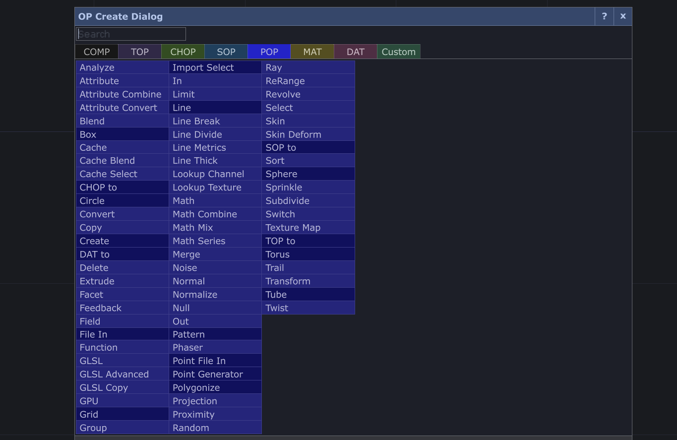Open the Custom operators tab
Viewport: 677px width, 440px height.
pos(399,52)
